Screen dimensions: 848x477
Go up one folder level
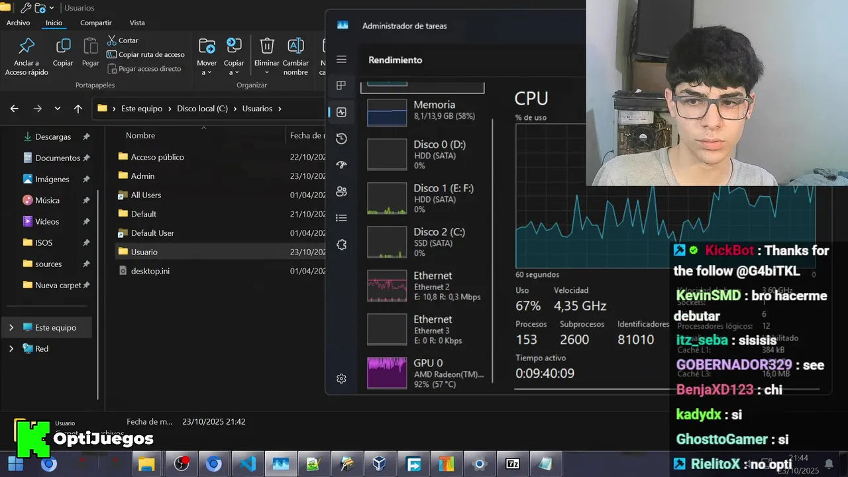click(78, 109)
